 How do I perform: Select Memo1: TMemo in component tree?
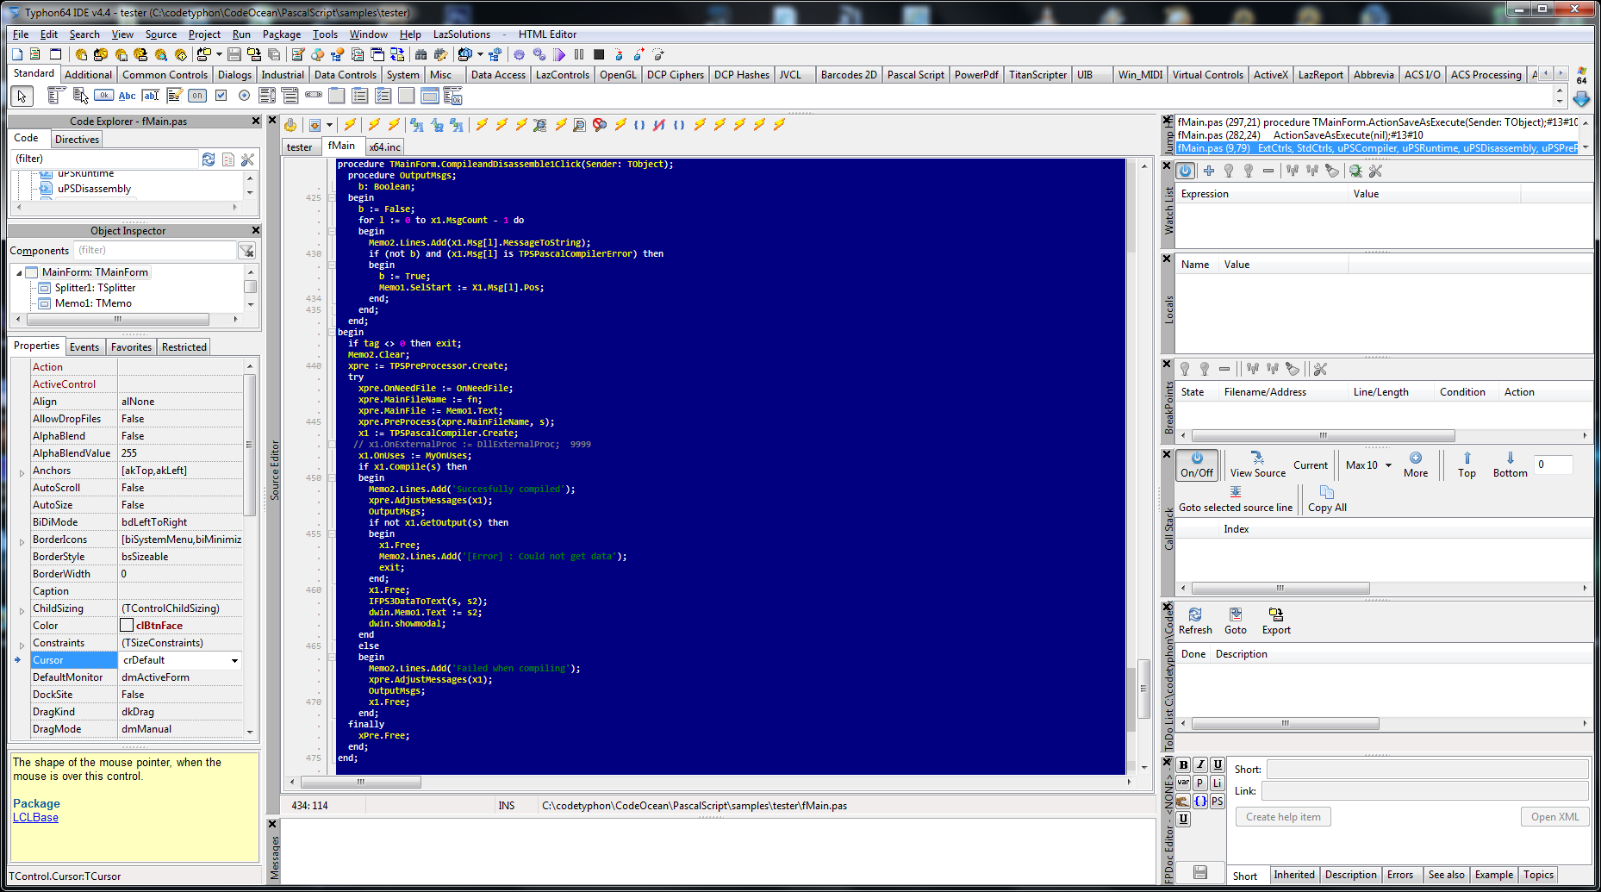[93, 303]
